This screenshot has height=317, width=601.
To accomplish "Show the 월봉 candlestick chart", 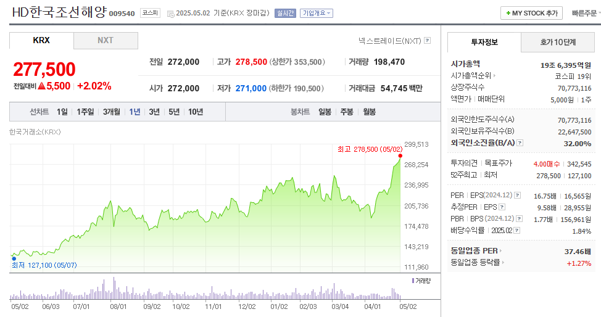I will [x=369, y=112].
